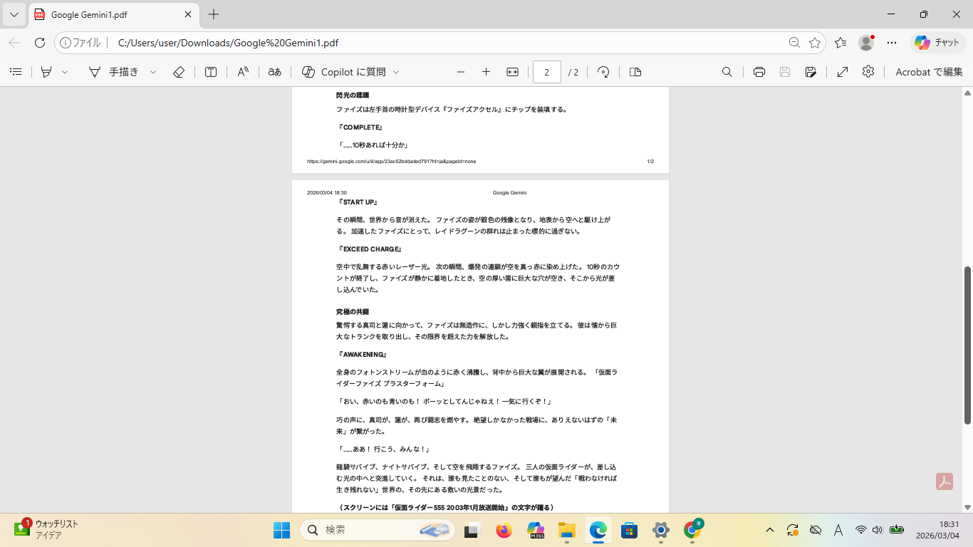This screenshot has height=547, width=973.
Task: Select the highlighter tool
Action: (46, 72)
